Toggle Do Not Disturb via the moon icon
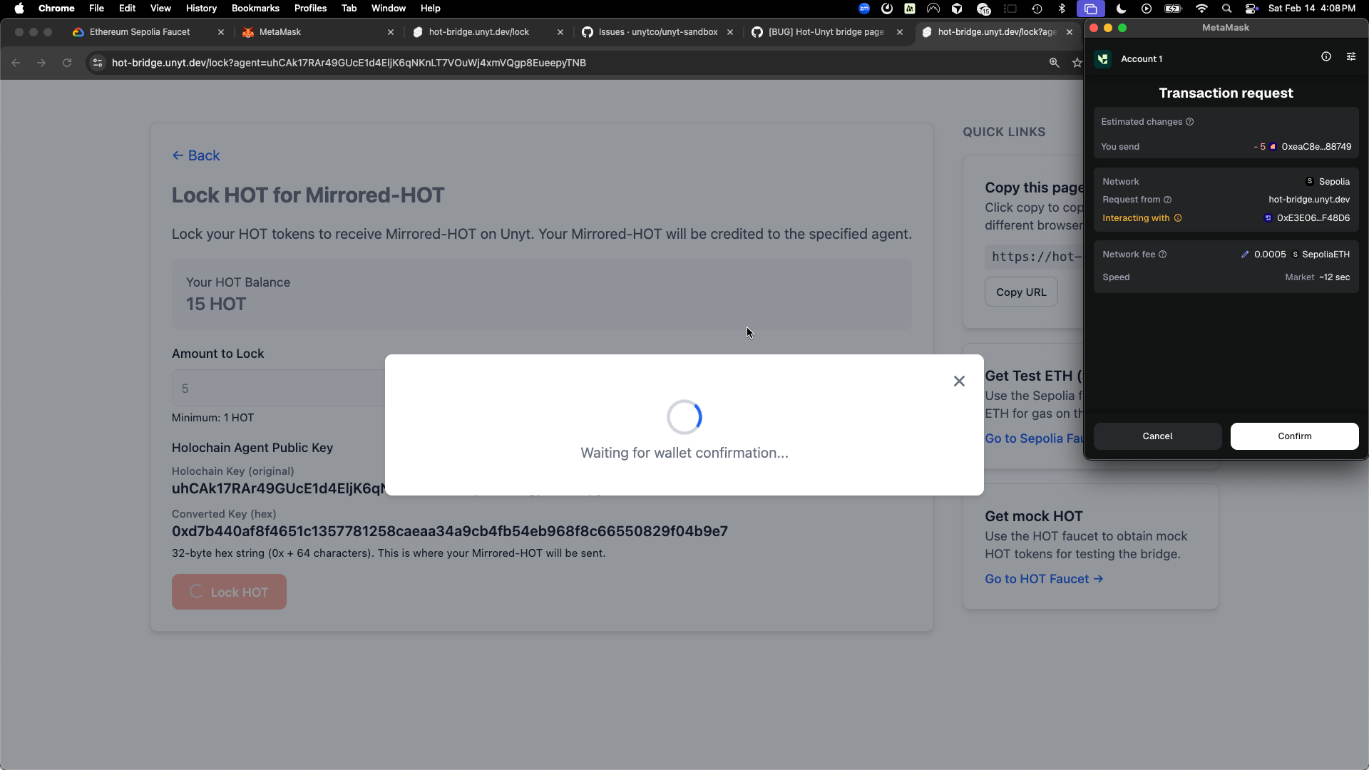This screenshot has width=1369, height=770. pyautogui.click(x=1120, y=9)
